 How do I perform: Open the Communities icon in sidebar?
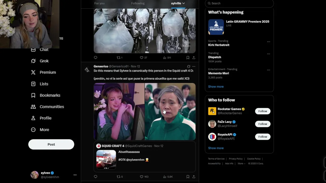tap(33, 107)
